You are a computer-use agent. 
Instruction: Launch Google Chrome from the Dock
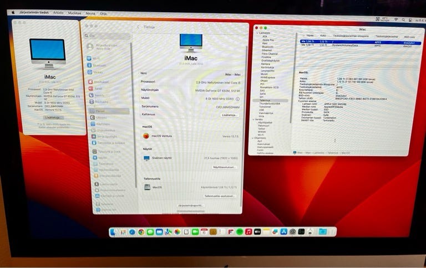pyautogui.click(x=141, y=232)
